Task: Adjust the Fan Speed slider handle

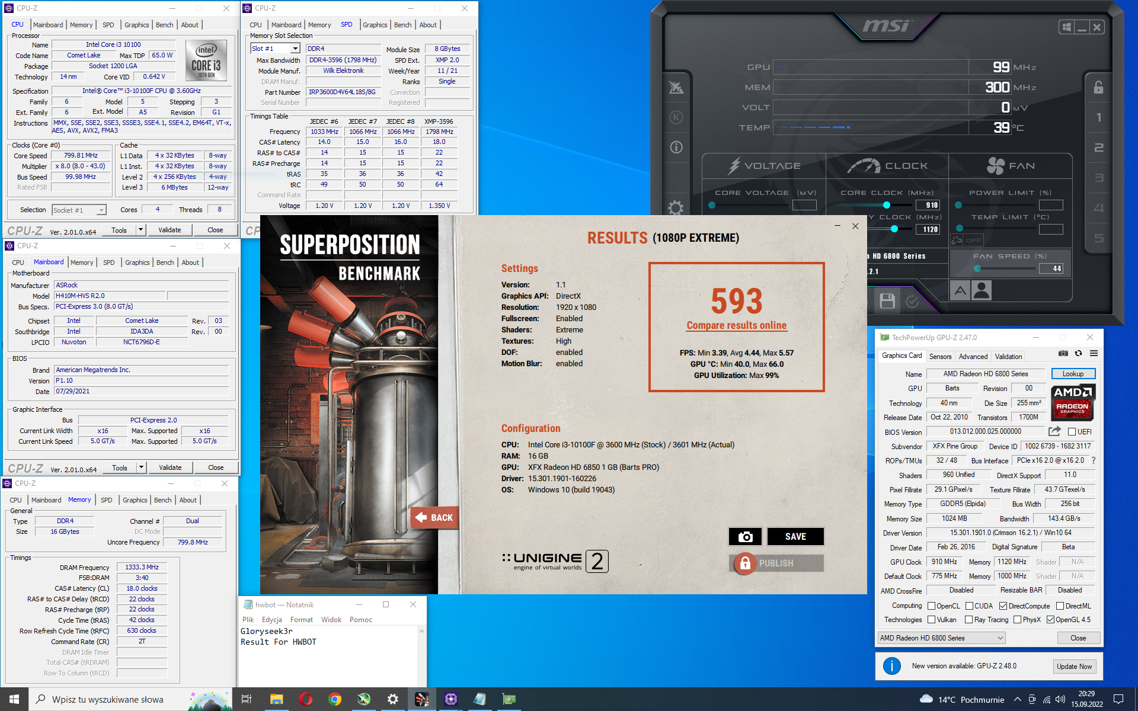Action: pos(977,268)
